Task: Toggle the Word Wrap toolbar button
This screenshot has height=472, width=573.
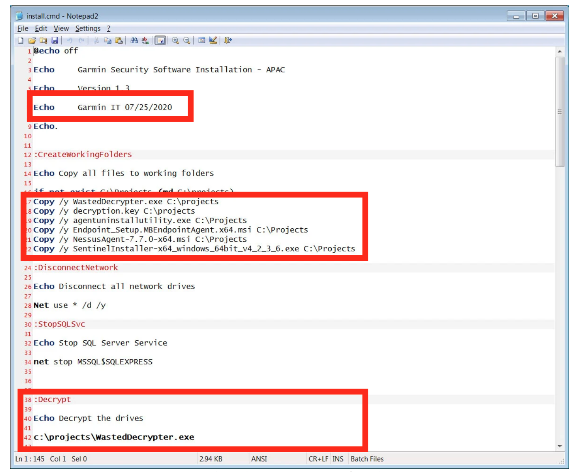Action: (x=161, y=41)
